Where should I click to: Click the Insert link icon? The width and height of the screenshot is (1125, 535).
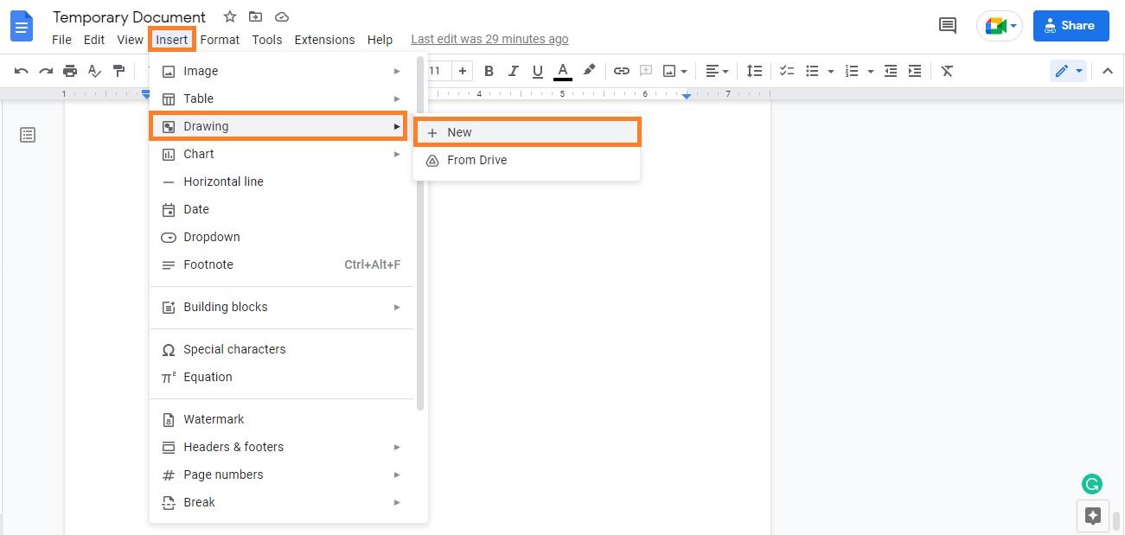(x=622, y=71)
